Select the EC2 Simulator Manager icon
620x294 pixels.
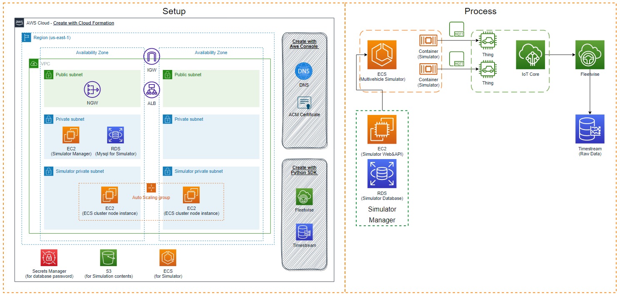pyautogui.click(x=71, y=135)
